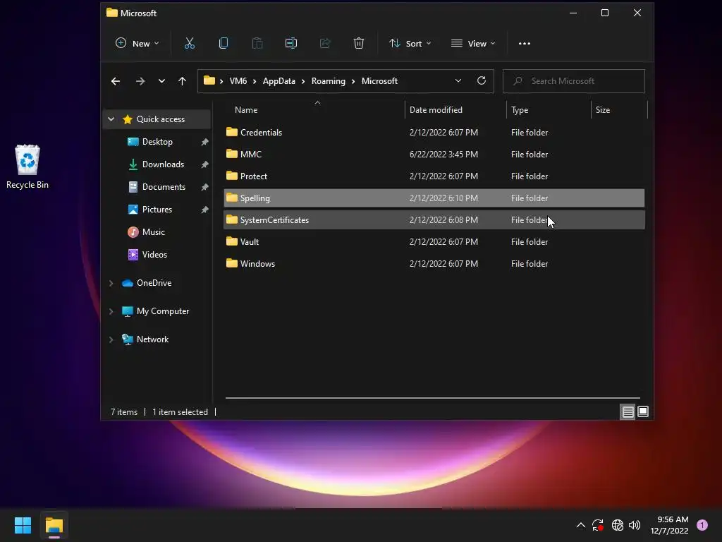The width and height of the screenshot is (722, 542).
Task: Select Pictures in the sidebar
Action: tap(157, 209)
